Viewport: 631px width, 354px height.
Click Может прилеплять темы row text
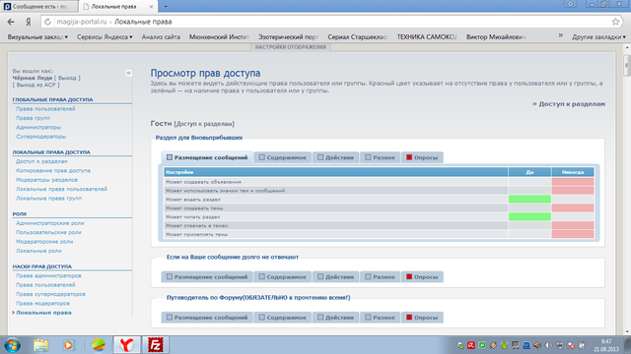point(196,234)
